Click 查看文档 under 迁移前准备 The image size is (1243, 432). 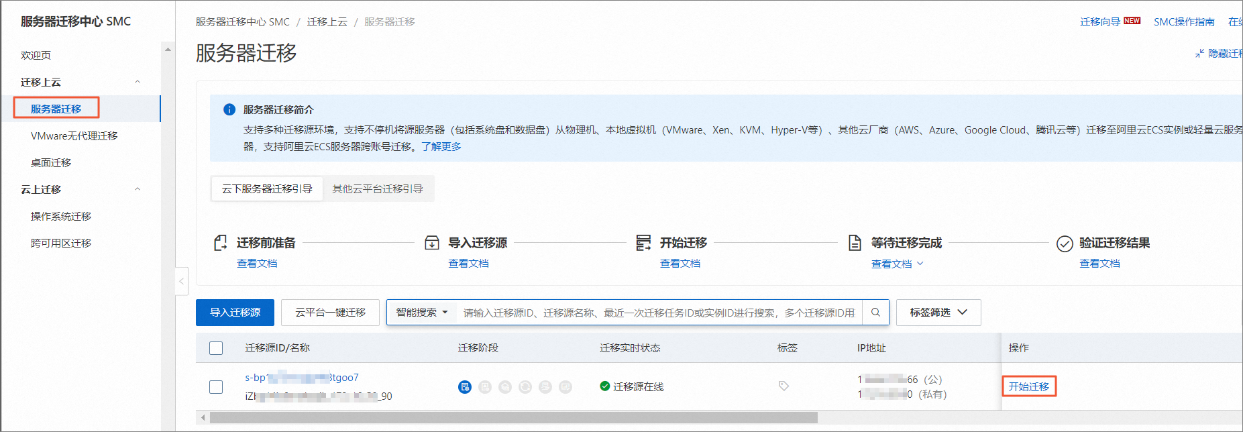pyautogui.click(x=257, y=264)
